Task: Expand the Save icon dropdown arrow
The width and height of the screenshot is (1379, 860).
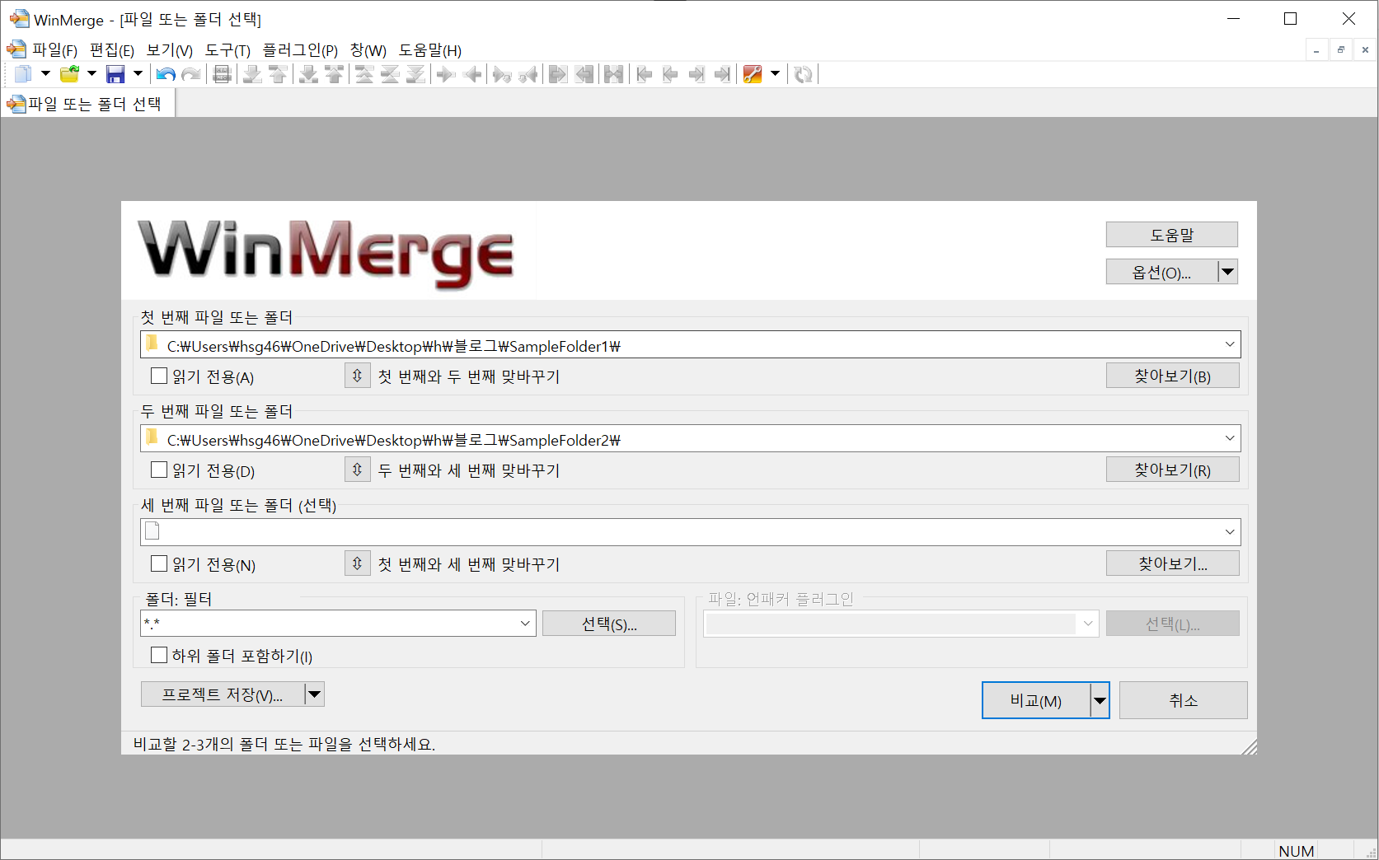Action: 138,74
